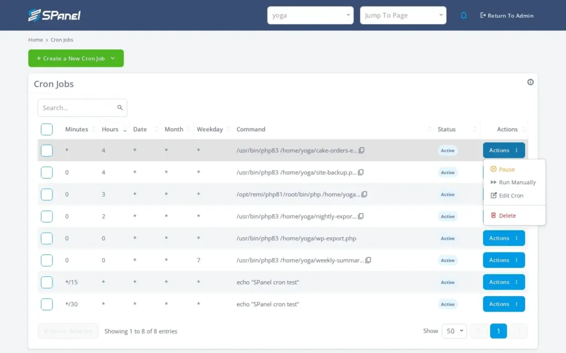
Task: Click the */15 minutes cell
Action: [71, 282]
